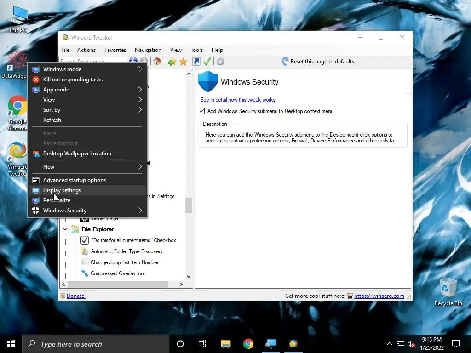The width and height of the screenshot is (471, 353).
Task: Click the Donate! link
Action: coord(76,296)
